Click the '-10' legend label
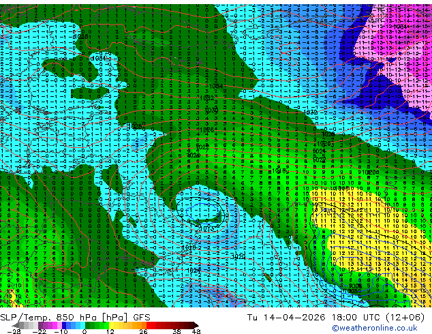Screen dimensions: 432x334 click(x=61, y=331)
